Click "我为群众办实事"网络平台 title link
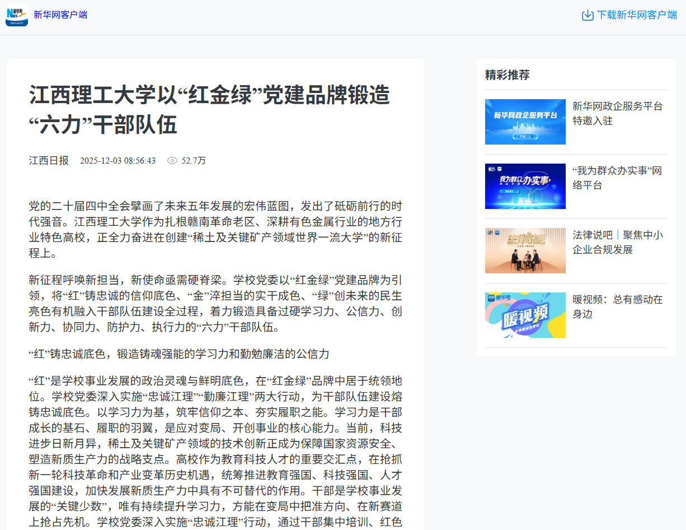Viewport: 686px width, 530px height. point(617,178)
